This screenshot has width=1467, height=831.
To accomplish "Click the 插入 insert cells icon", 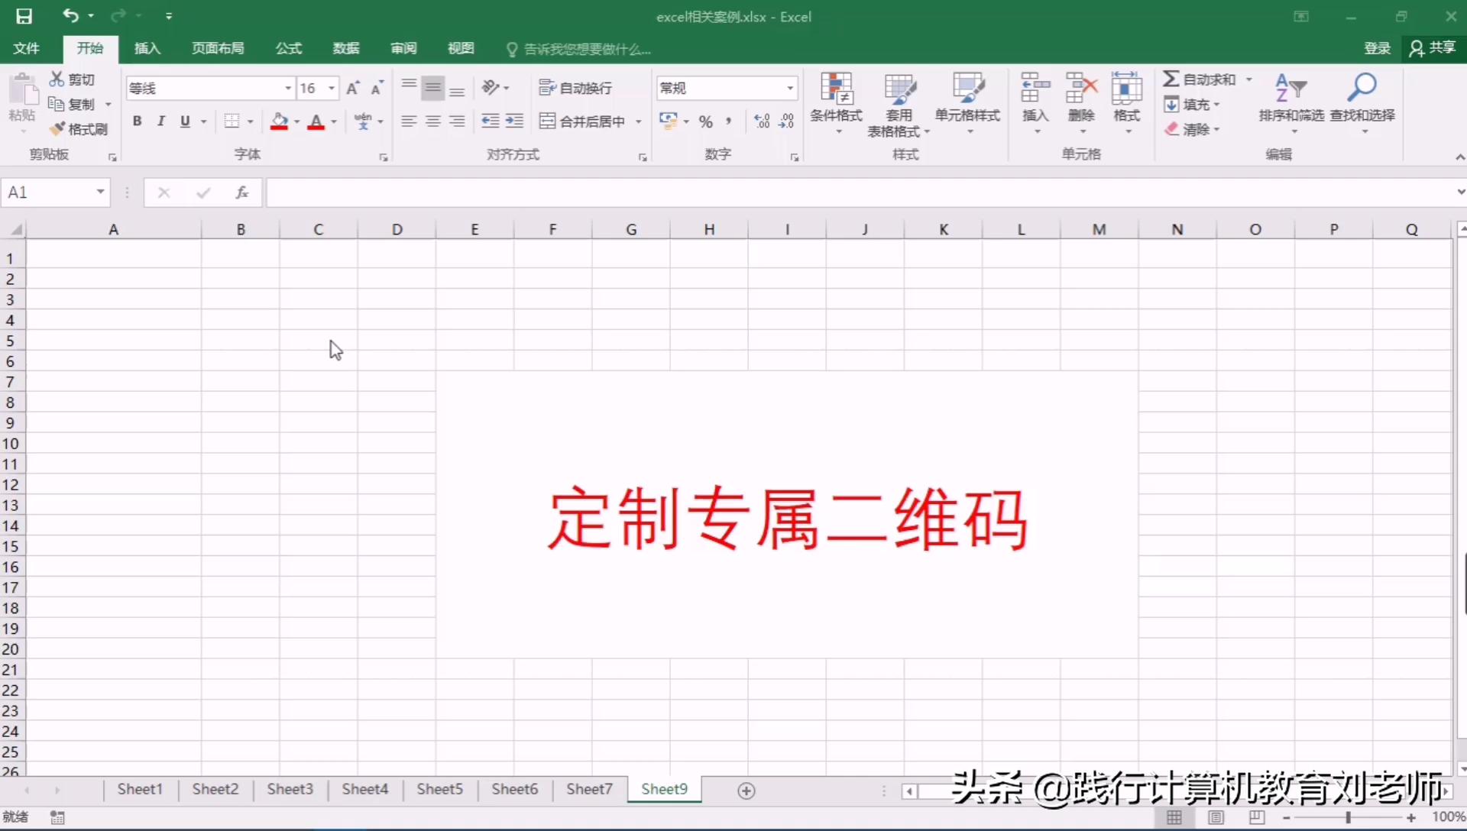I will [1034, 103].
